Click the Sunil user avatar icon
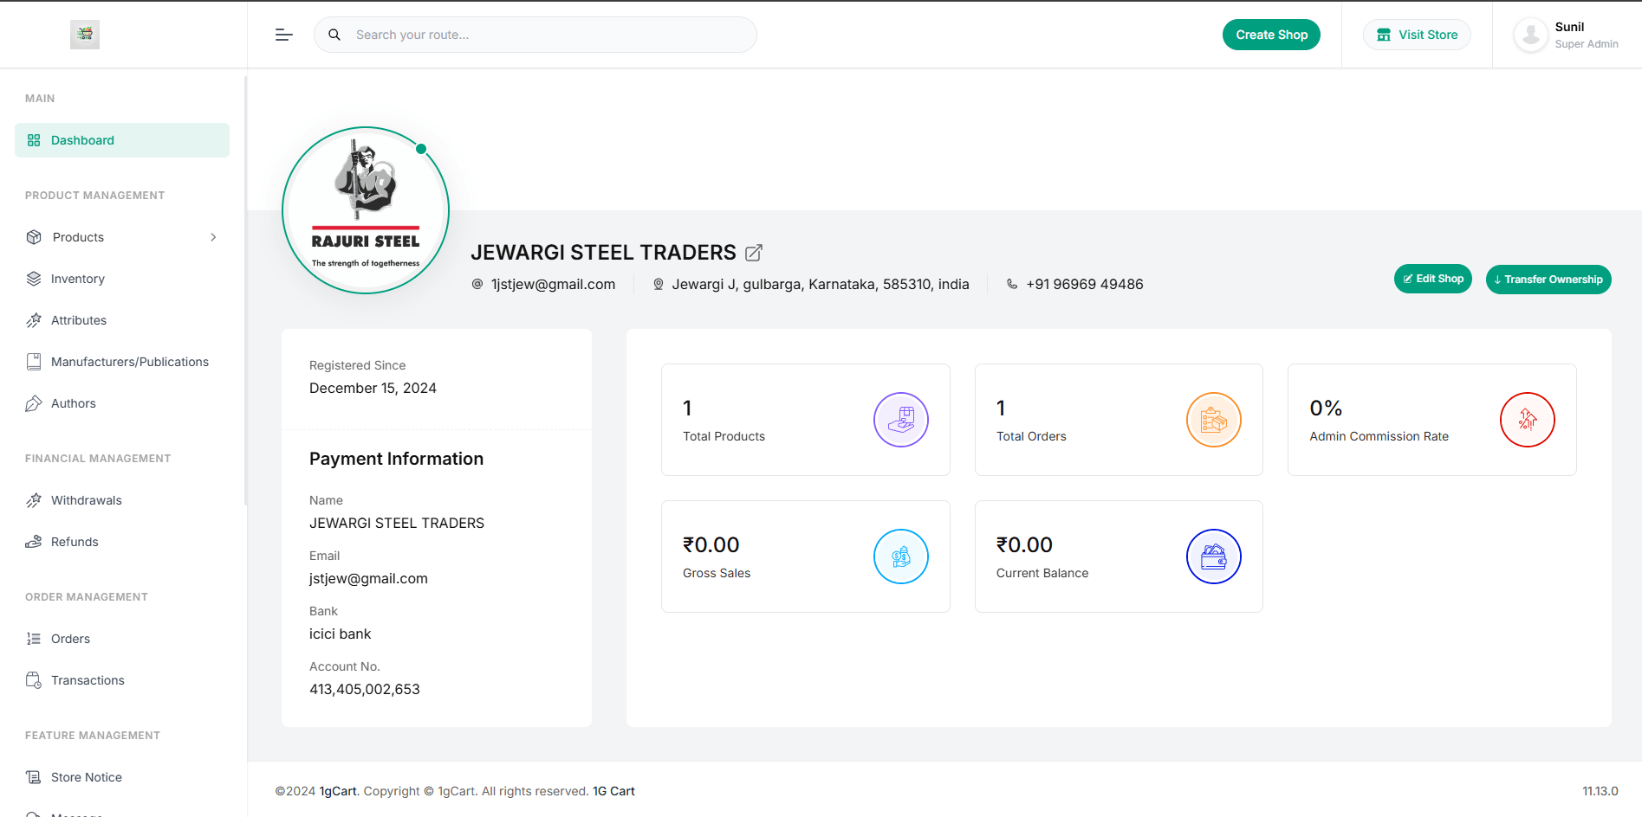This screenshot has width=1642, height=817. pos(1531,35)
